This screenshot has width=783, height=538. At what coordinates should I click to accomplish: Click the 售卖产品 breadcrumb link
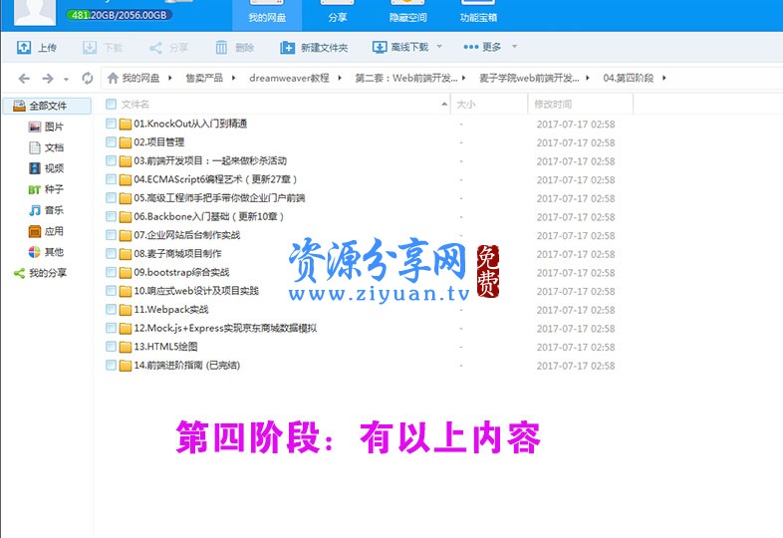click(x=204, y=78)
